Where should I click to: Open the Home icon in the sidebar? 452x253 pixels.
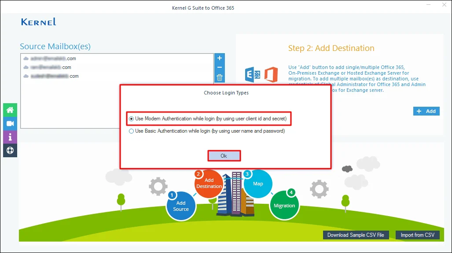point(10,110)
